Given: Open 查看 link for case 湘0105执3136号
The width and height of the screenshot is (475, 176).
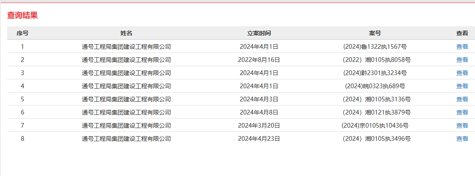Looking at the screenshot, I should click(x=462, y=99).
